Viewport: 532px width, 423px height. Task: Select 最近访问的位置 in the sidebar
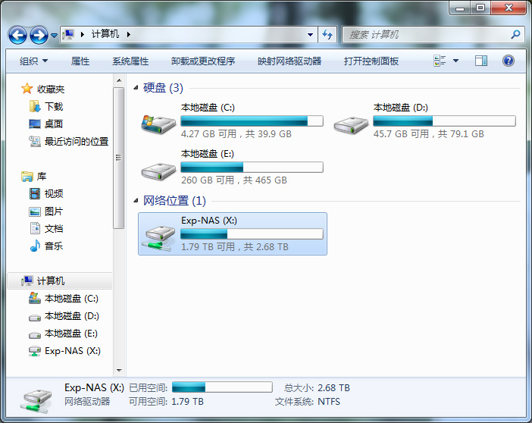tap(76, 141)
